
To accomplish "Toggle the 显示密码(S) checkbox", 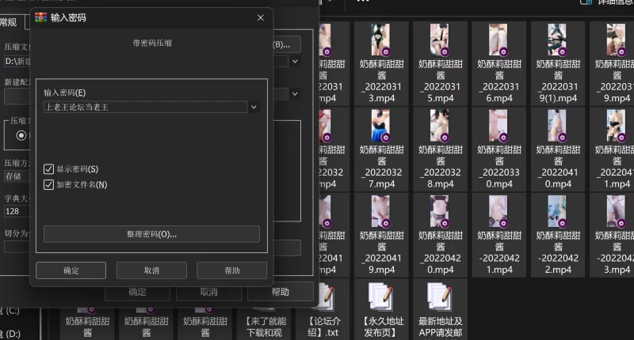I will (x=49, y=169).
